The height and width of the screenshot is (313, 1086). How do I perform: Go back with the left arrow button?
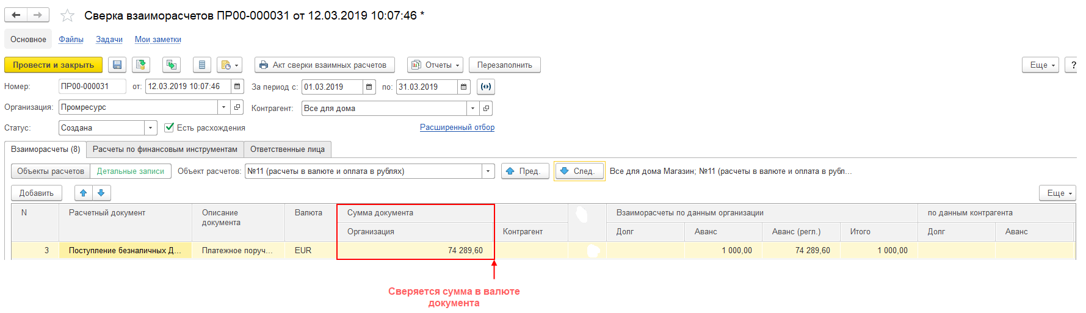(16, 15)
